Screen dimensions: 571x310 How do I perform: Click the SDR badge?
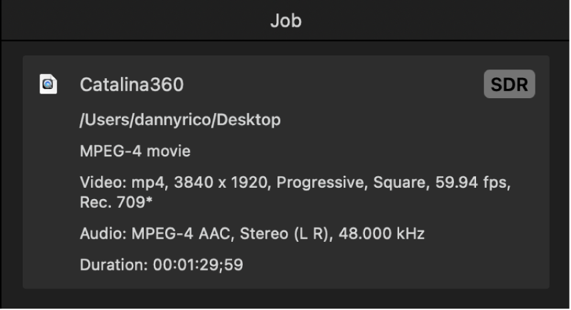509,85
